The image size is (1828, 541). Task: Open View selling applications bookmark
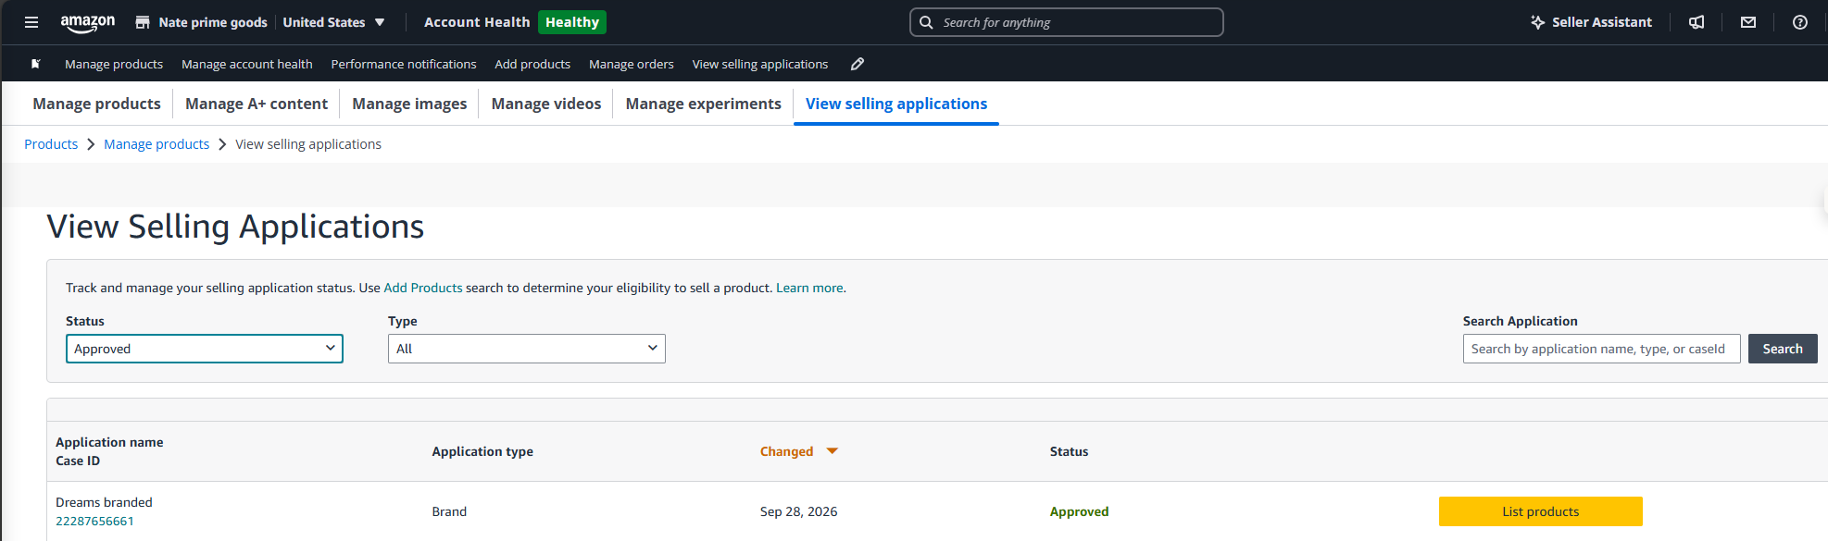coord(760,64)
